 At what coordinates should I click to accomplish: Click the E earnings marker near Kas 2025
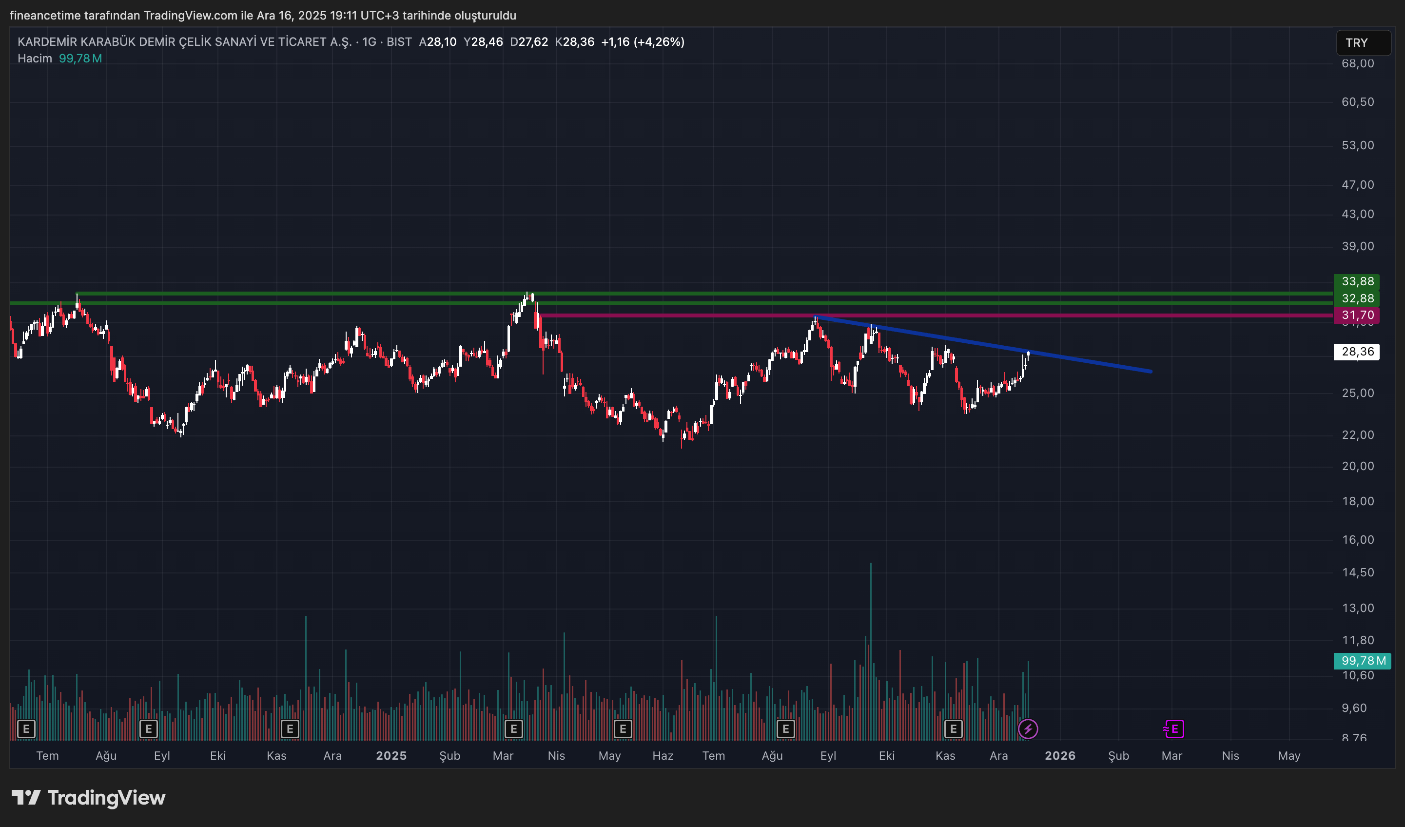pyautogui.click(x=954, y=729)
